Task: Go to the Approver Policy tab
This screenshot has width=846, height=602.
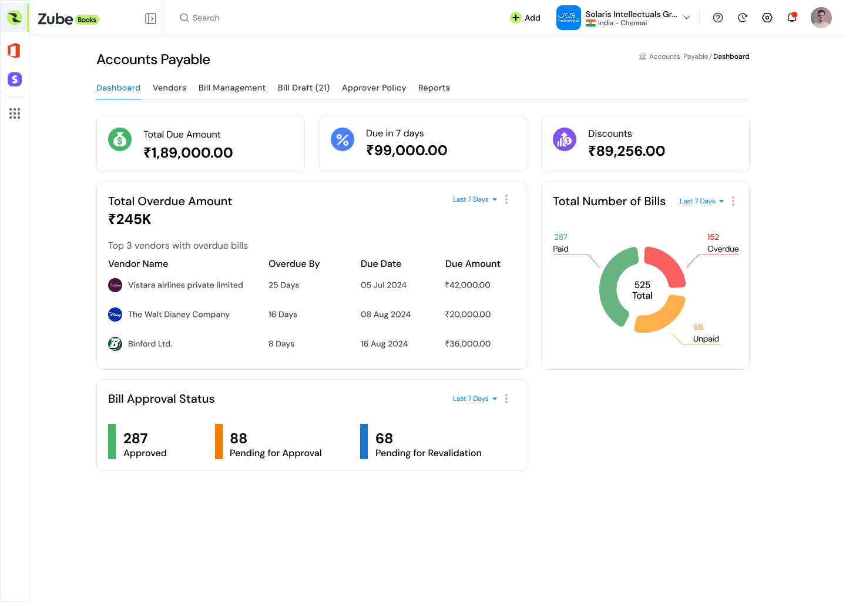Action: (x=374, y=88)
